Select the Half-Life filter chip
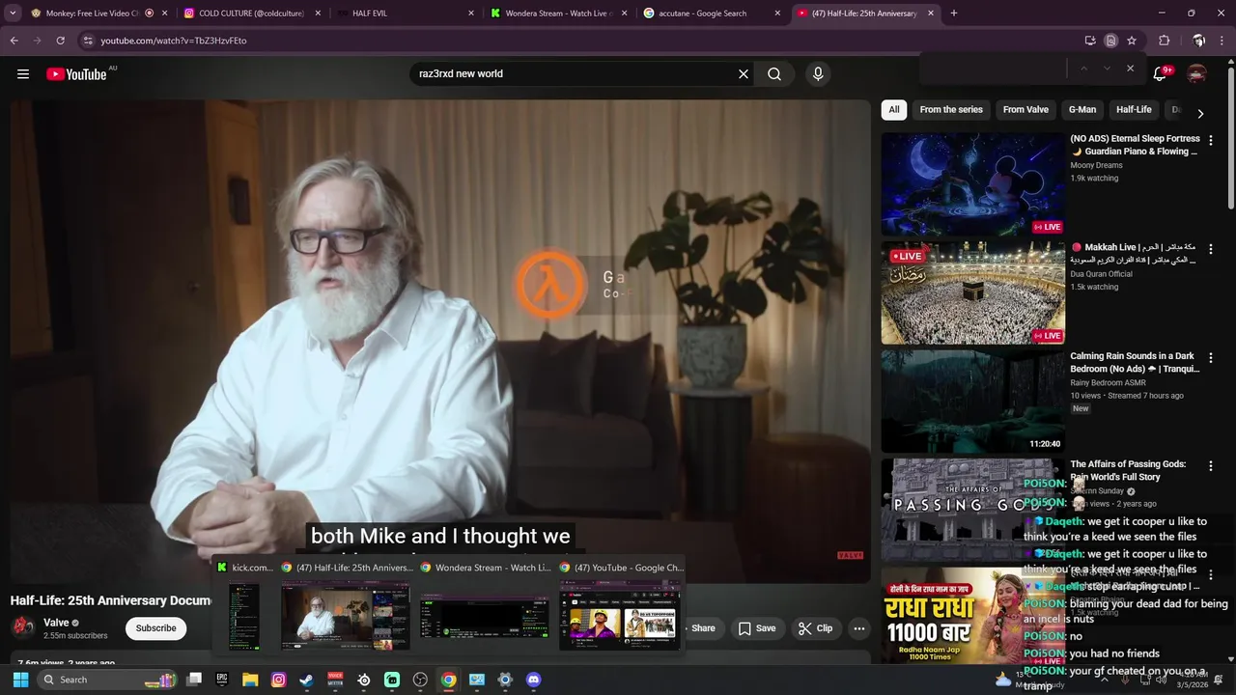Viewport: 1236px width, 695px height. pos(1134,110)
